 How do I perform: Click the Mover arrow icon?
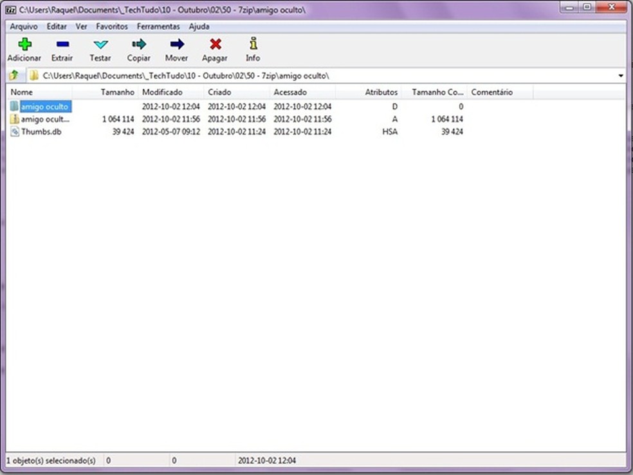[x=177, y=44]
